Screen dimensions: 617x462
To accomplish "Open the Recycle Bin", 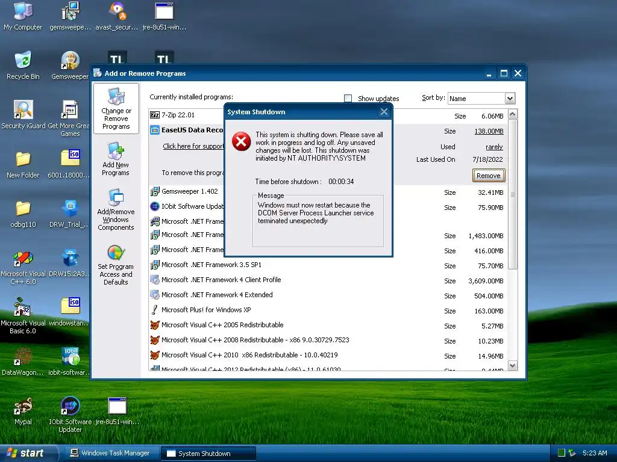I will (23, 65).
